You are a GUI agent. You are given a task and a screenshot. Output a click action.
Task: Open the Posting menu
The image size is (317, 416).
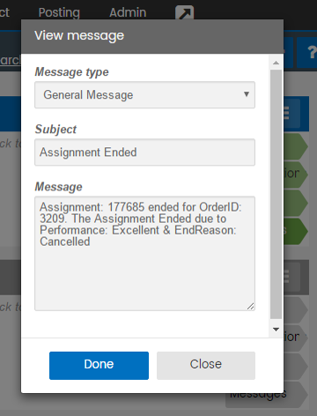pyautogui.click(x=59, y=12)
